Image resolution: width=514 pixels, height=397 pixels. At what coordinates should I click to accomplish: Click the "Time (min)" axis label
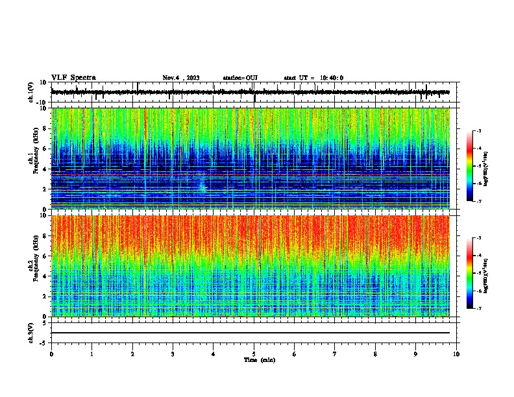pos(260,360)
